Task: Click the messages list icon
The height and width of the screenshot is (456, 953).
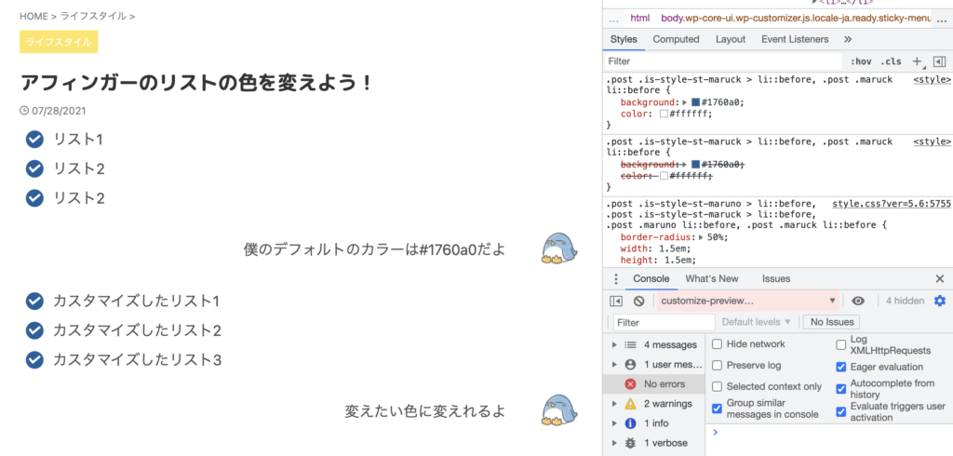Action: point(630,344)
